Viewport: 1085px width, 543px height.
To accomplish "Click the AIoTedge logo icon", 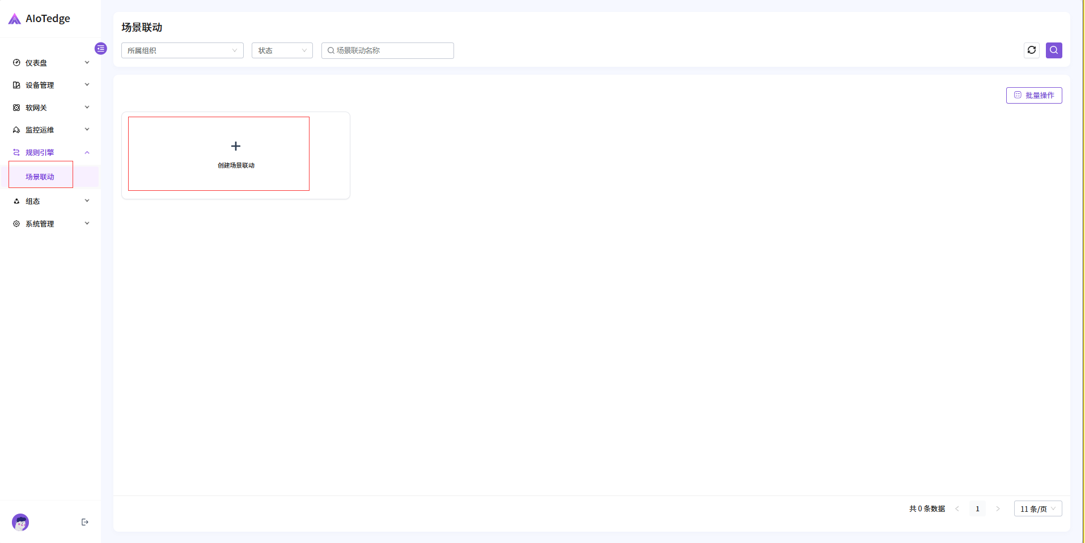I will point(15,19).
